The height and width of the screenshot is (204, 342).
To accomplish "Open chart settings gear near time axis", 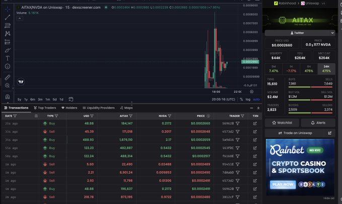I will click(x=251, y=91).
